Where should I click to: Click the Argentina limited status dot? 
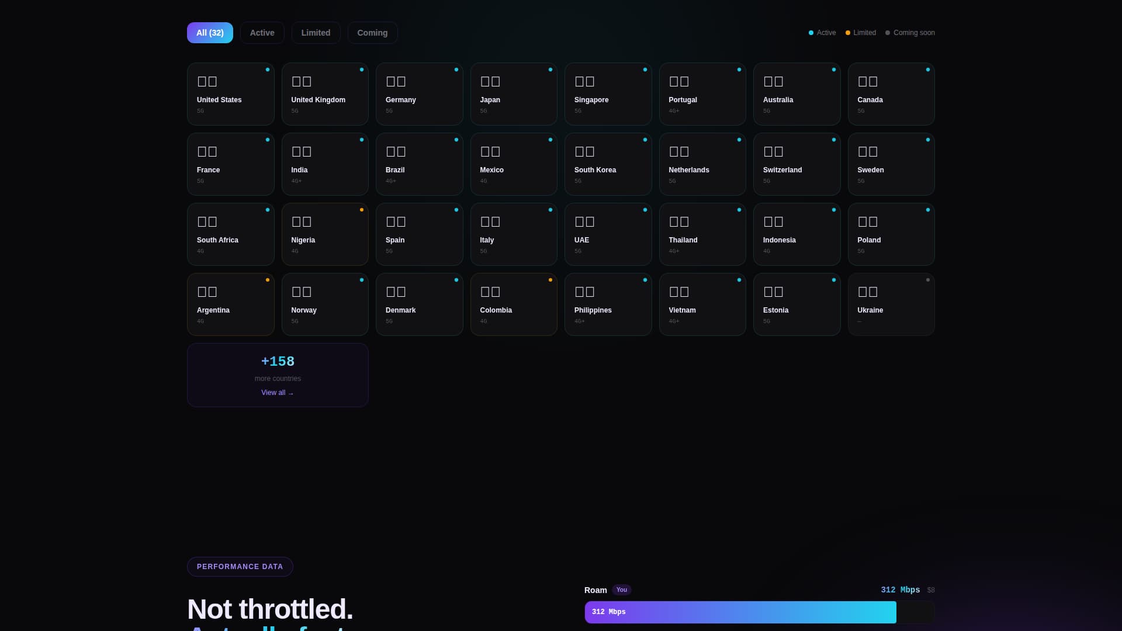[x=267, y=280]
